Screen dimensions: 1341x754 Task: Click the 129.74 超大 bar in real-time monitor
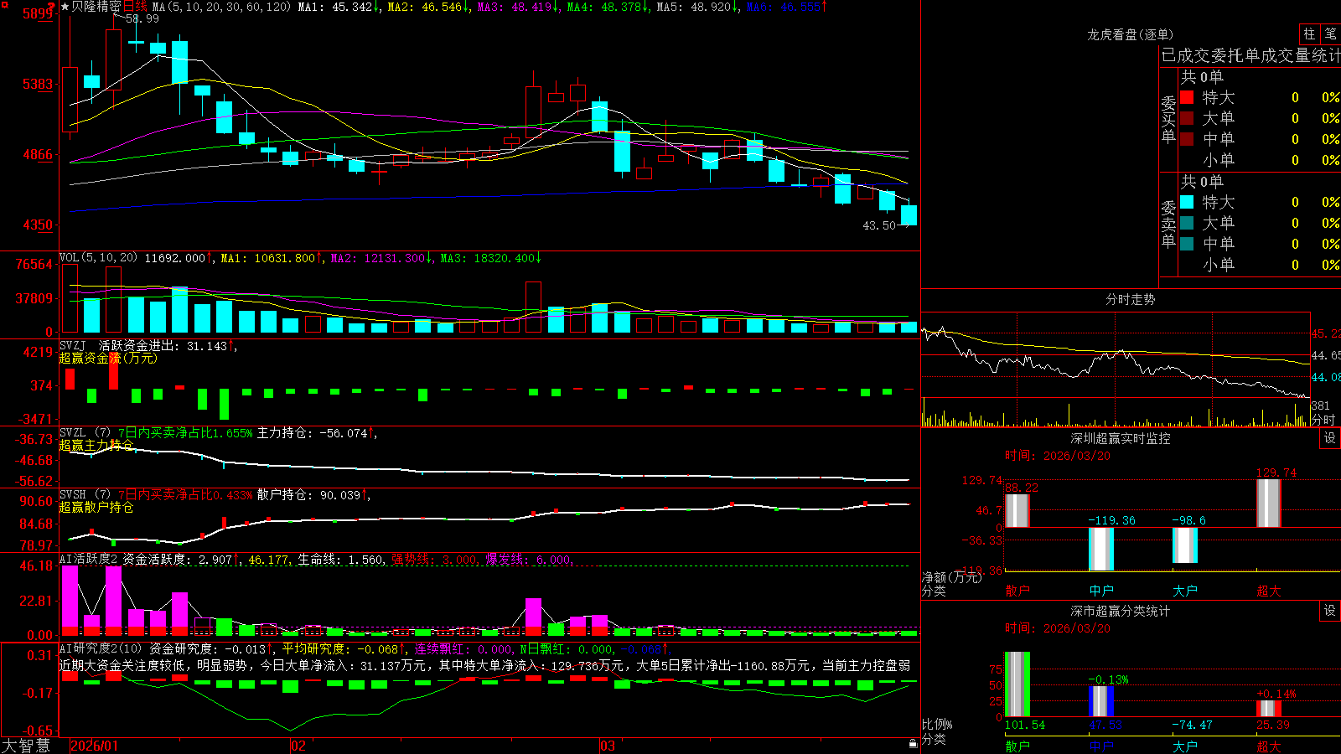click(1269, 504)
